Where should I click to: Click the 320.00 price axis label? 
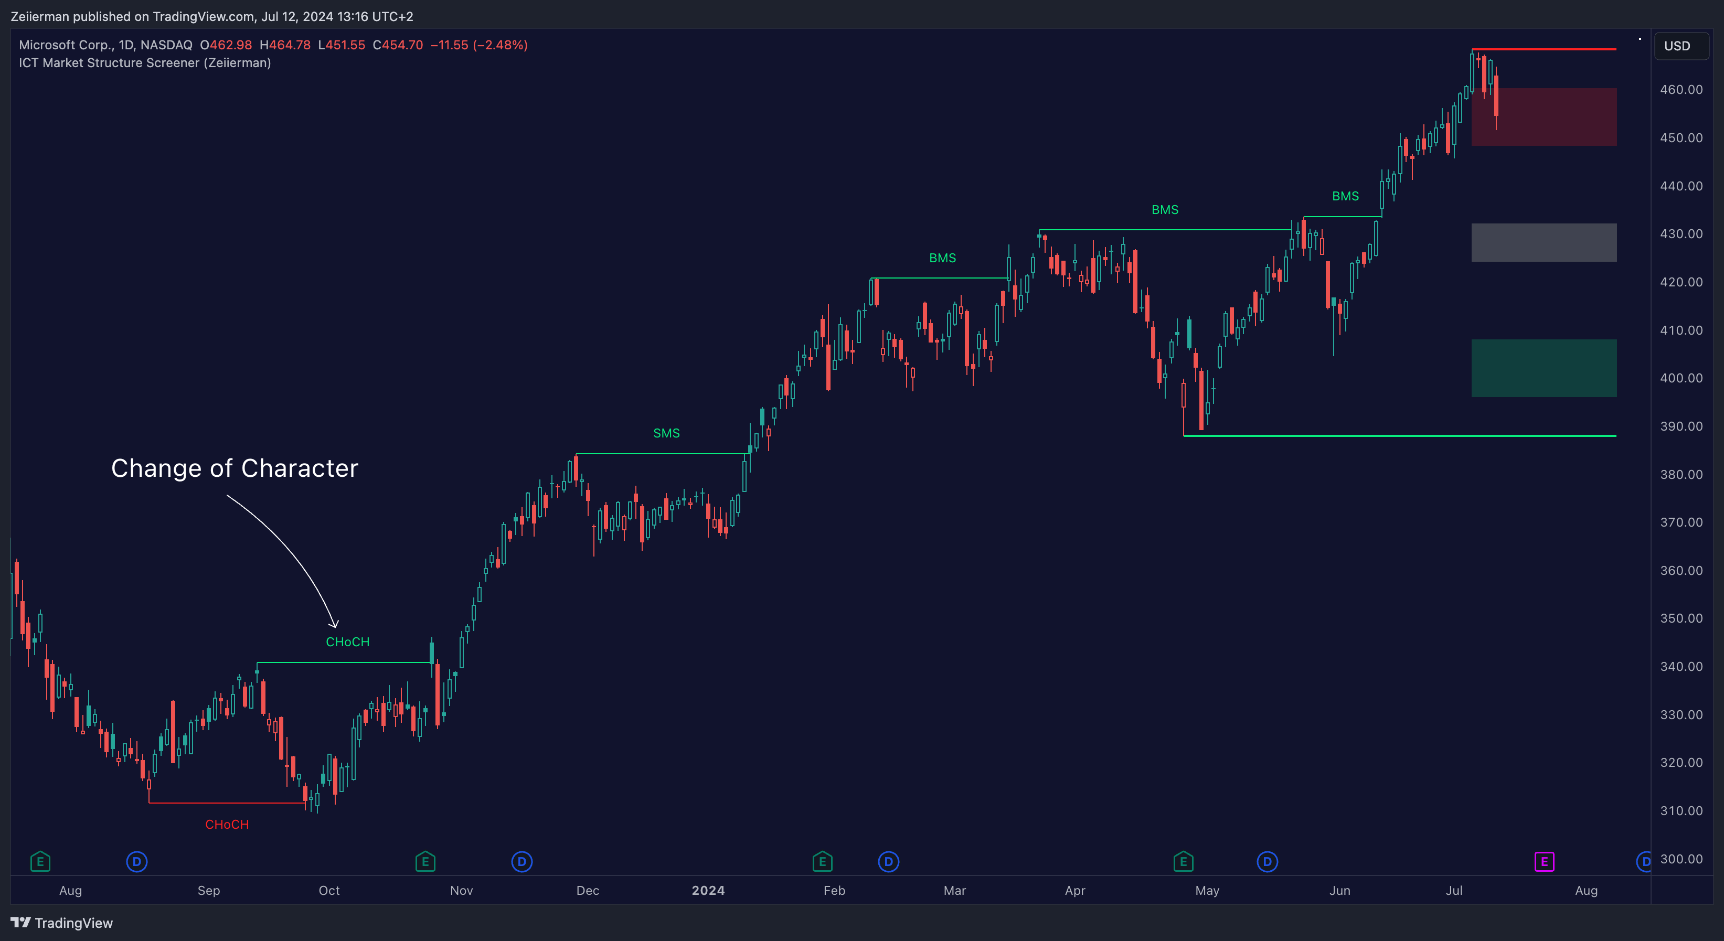click(x=1680, y=762)
